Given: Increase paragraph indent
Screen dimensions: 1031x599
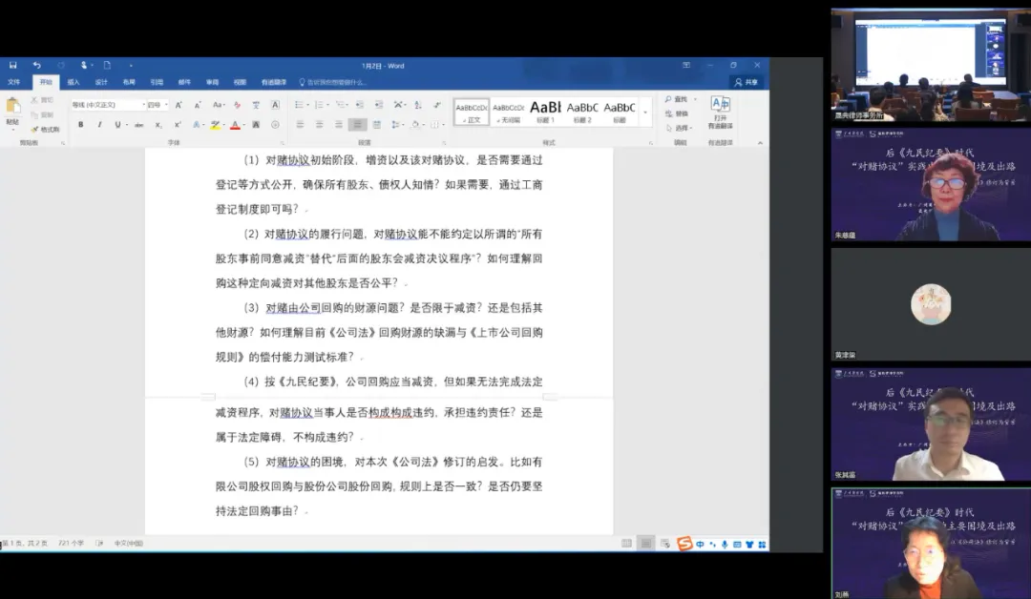Looking at the screenshot, I should coord(379,104).
